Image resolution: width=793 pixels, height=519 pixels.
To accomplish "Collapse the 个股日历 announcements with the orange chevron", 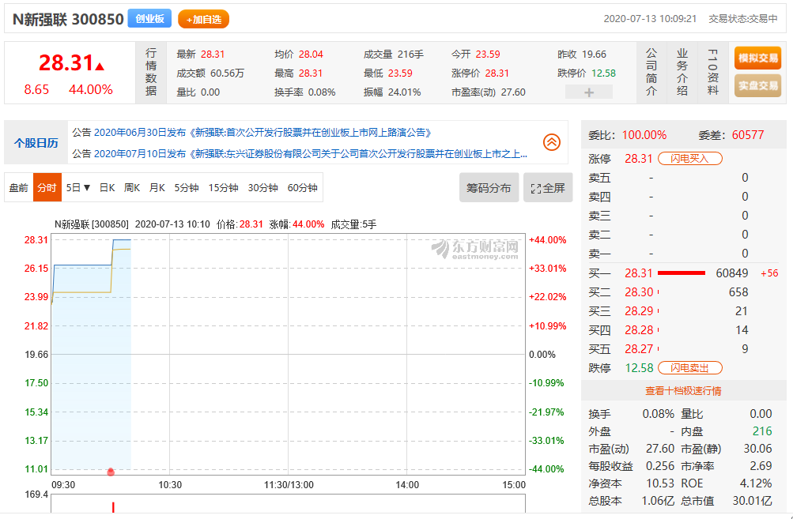I will click(x=551, y=142).
